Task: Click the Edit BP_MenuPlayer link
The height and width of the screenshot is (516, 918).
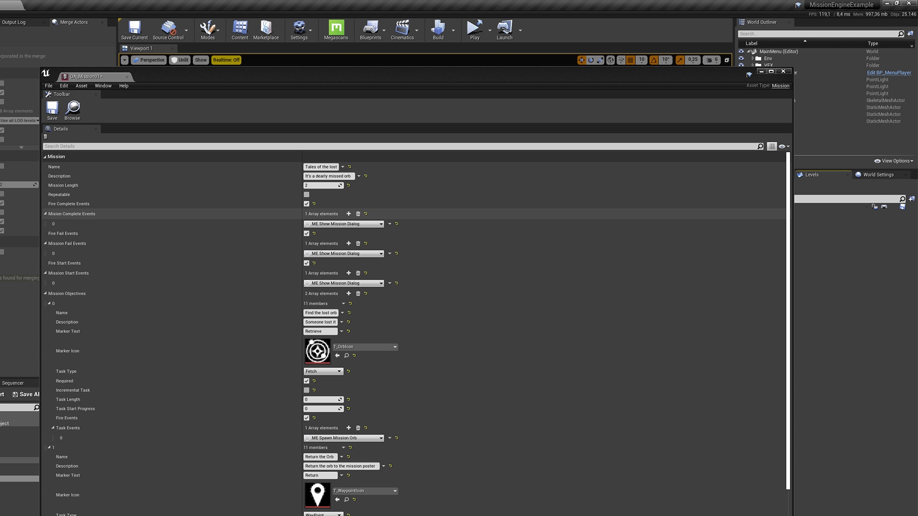Action: pyautogui.click(x=888, y=72)
